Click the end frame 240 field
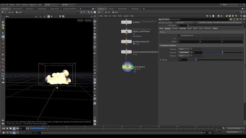Viewport: 246px width, 138px height. pyautogui.click(x=204, y=133)
